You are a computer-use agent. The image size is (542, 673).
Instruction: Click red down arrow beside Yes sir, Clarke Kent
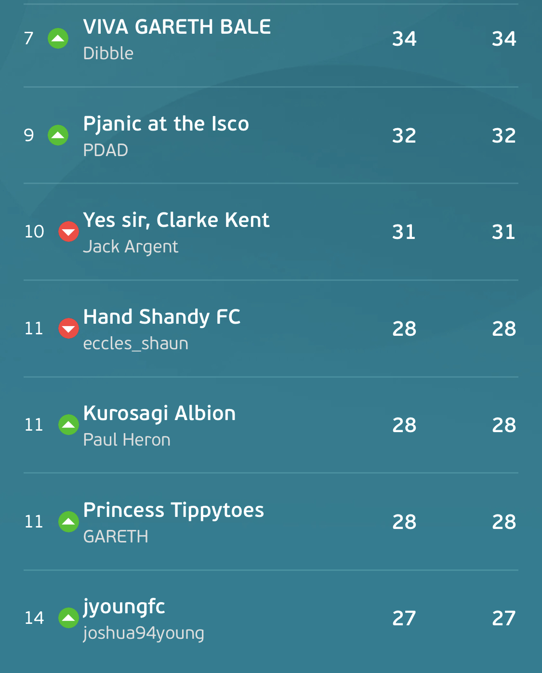68,232
